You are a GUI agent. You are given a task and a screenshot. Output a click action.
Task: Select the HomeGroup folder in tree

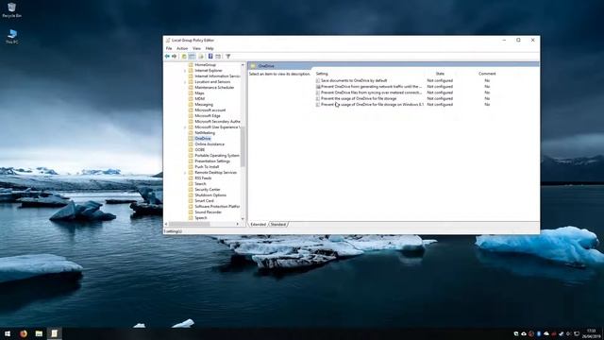tap(202, 65)
